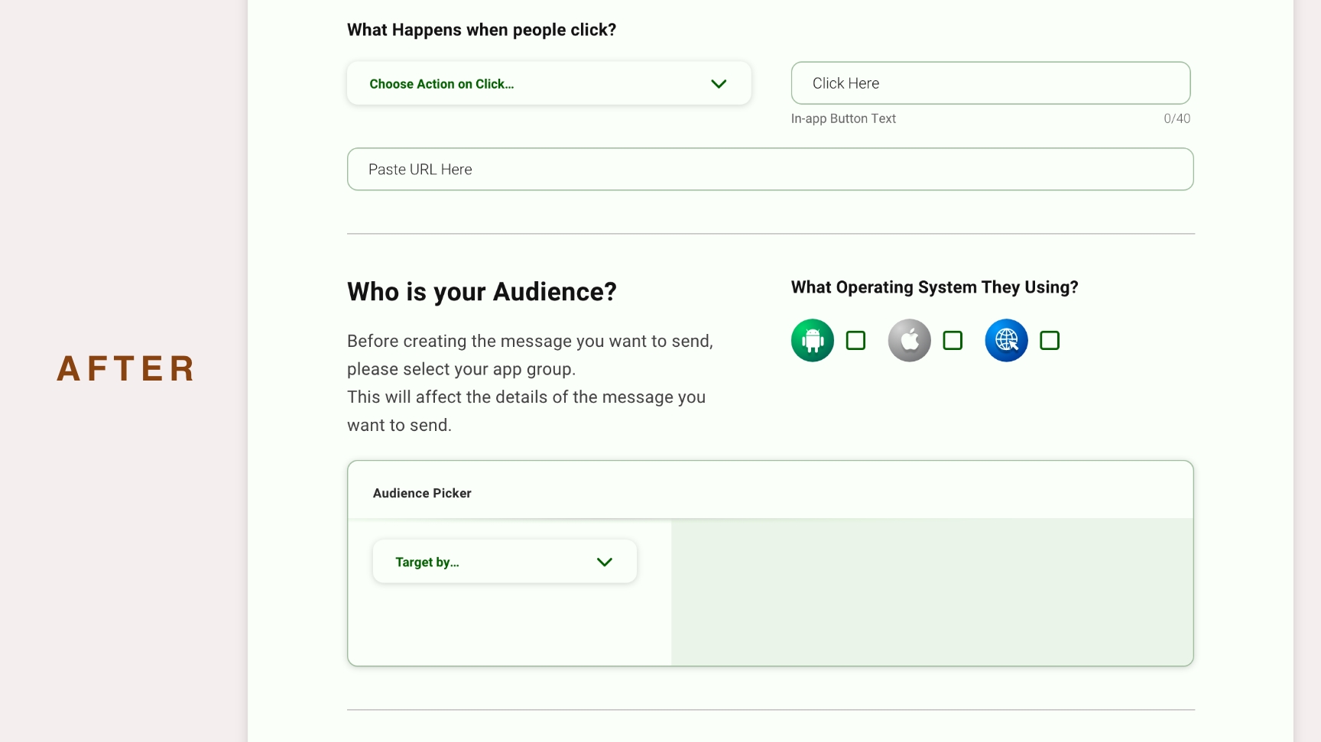This screenshot has width=1321, height=742.
Task: Open the Choose Action on Click dropdown
Action: 549,83
